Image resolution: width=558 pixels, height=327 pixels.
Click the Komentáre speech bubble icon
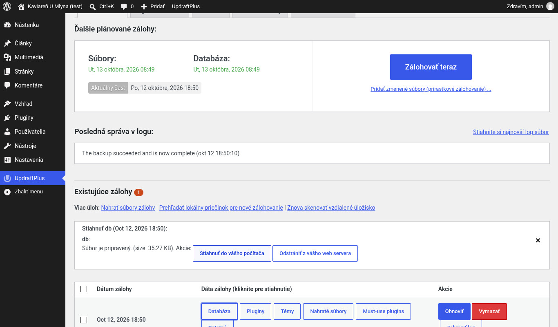point(7,85)
